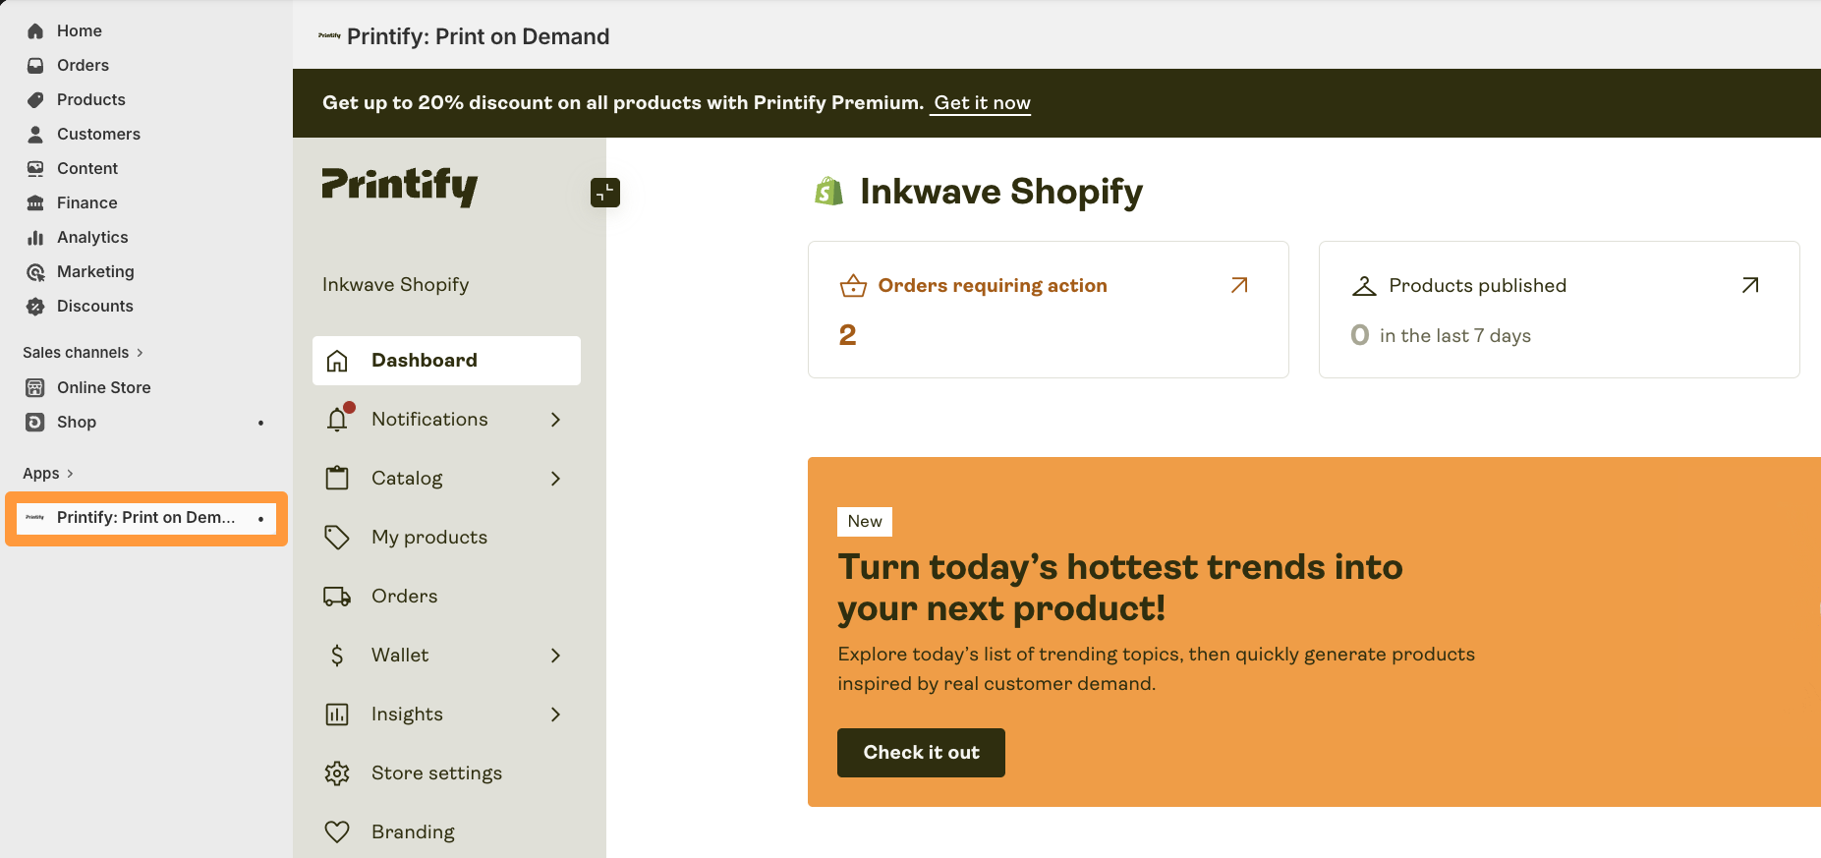Click the Content icon in sidebar
Screen dimensions: 1821x858
pos(35,169)
